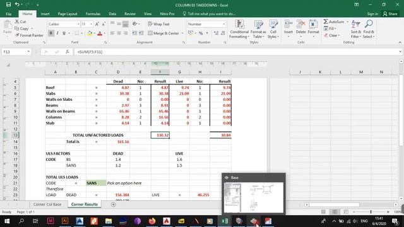The image size is (404, 227).
Task: Increase font size with larger A icon
Action: click(97, 24)
